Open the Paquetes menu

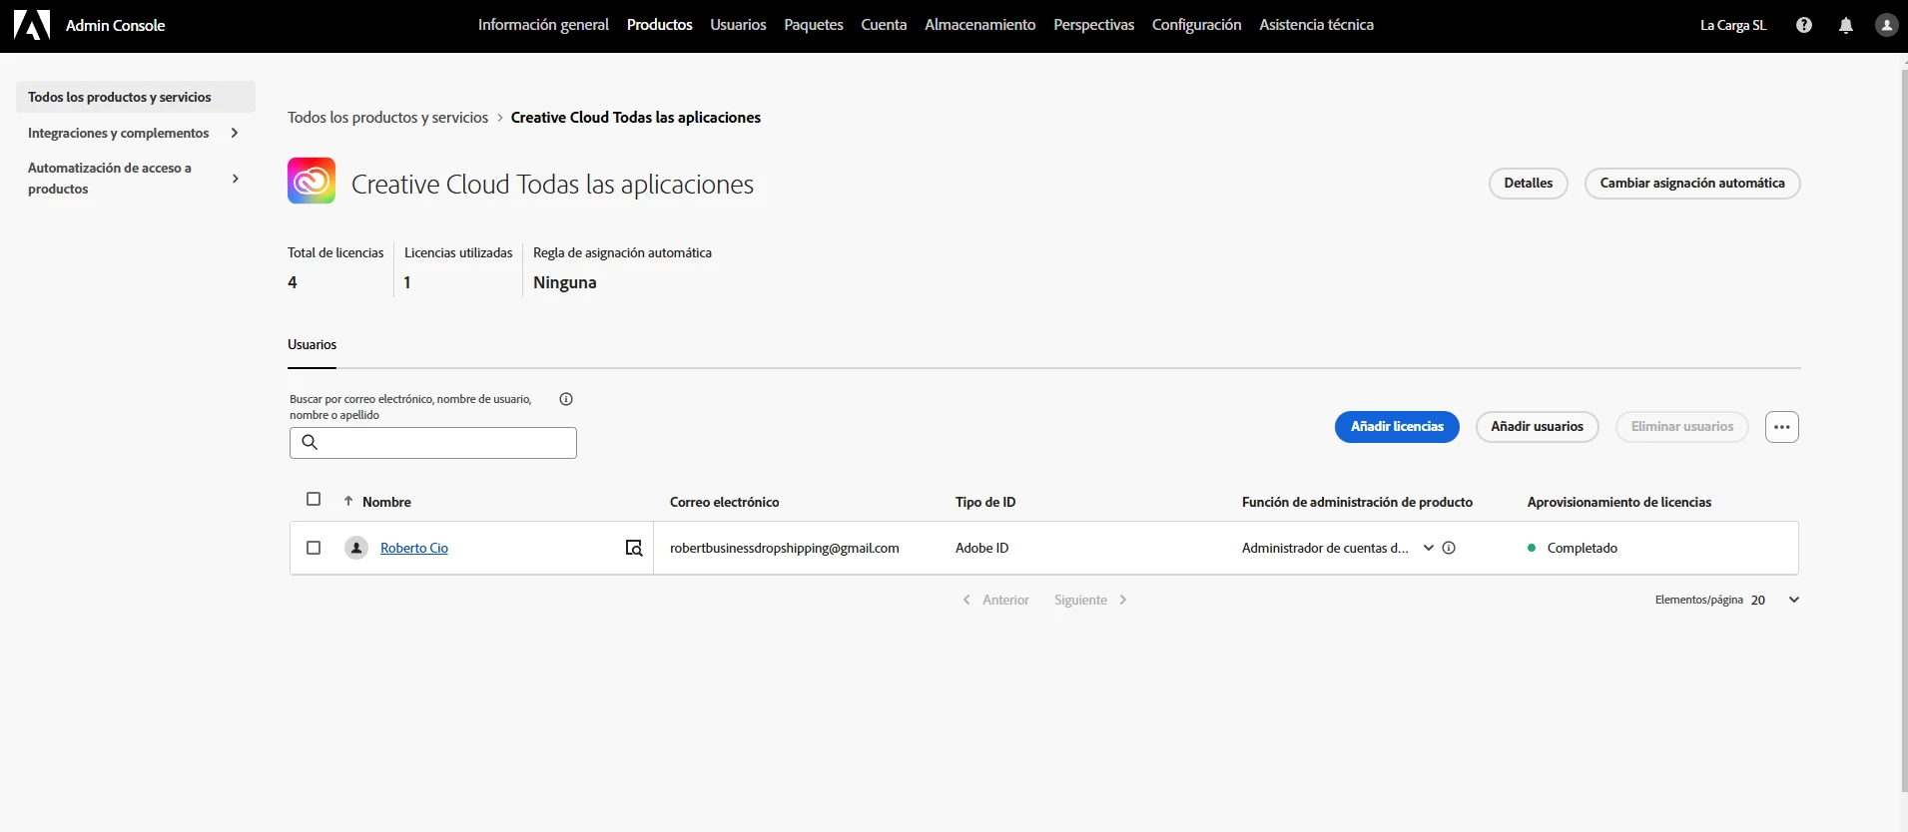(814, 25)
